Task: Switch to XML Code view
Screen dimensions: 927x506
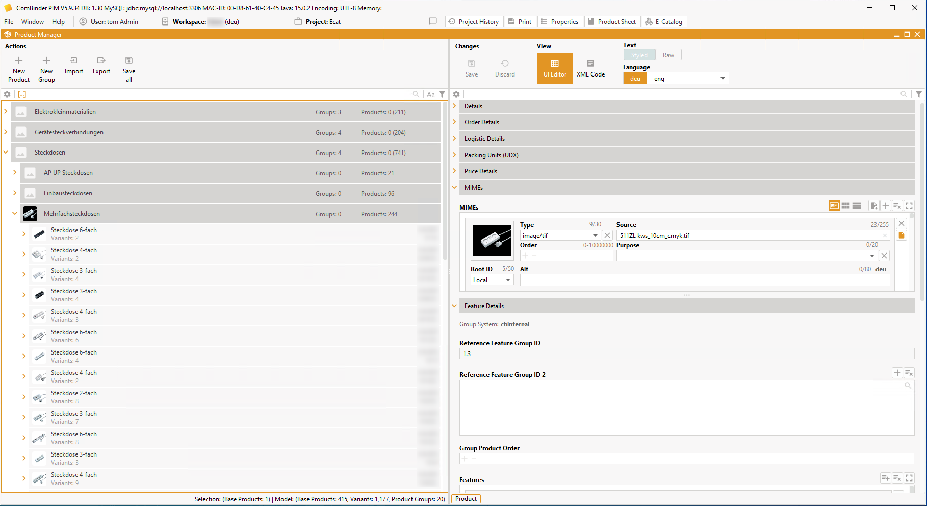Action: [590, 68]
